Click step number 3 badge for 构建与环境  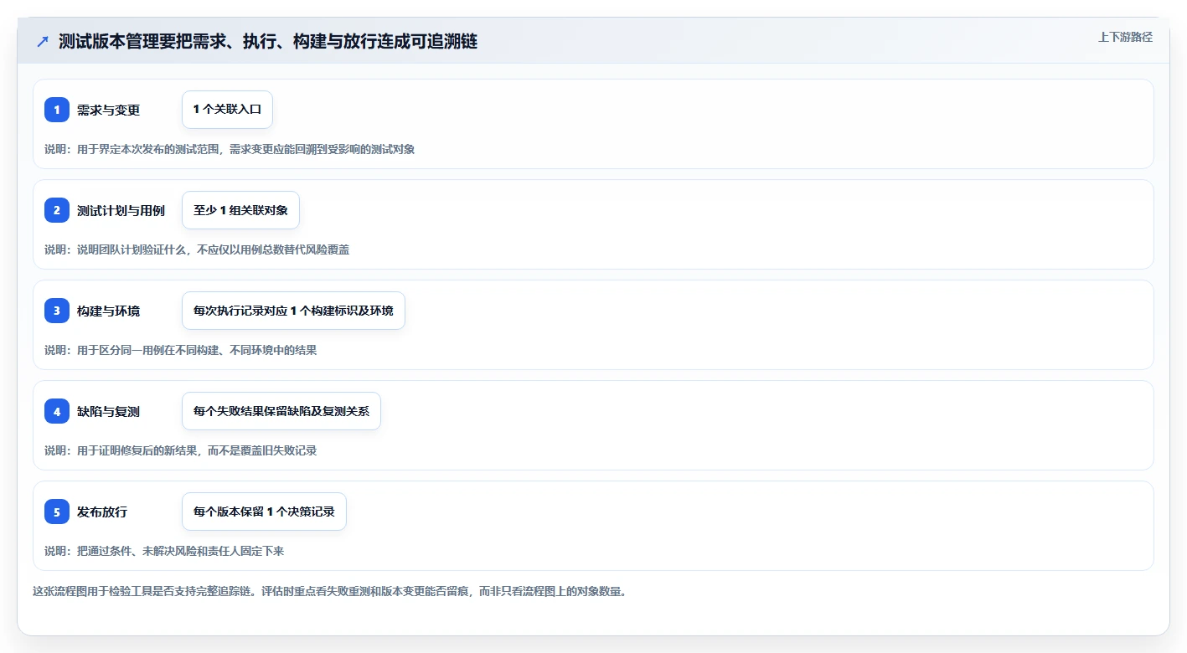pyautogui.click(x=57, y=311)
